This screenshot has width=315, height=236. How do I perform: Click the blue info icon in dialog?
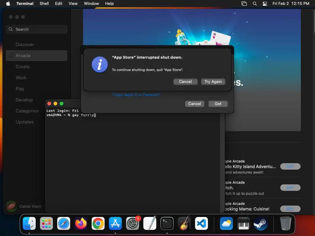(x=100, y=65)
